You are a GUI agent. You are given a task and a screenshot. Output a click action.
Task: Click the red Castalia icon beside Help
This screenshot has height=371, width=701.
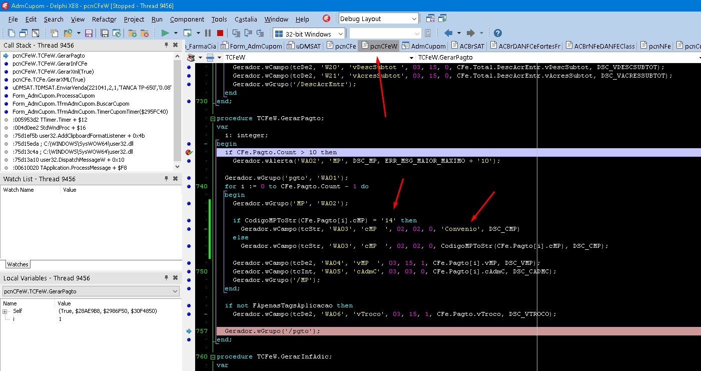pyautogui.click(x=326, y=19)
